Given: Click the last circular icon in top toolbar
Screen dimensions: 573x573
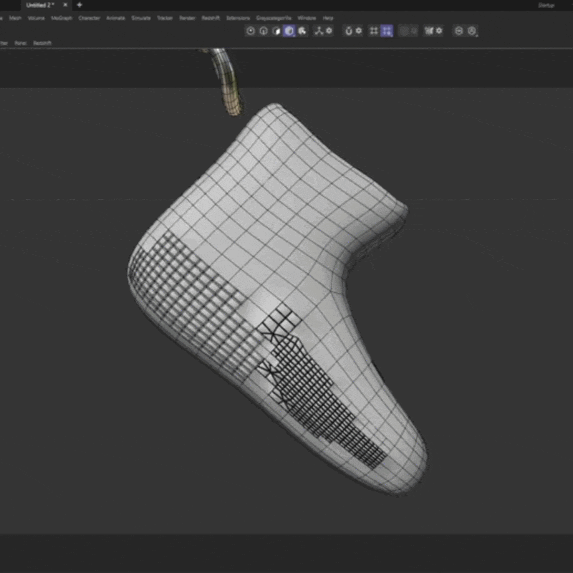Looking at the screenshot, I should coord(472,31).
